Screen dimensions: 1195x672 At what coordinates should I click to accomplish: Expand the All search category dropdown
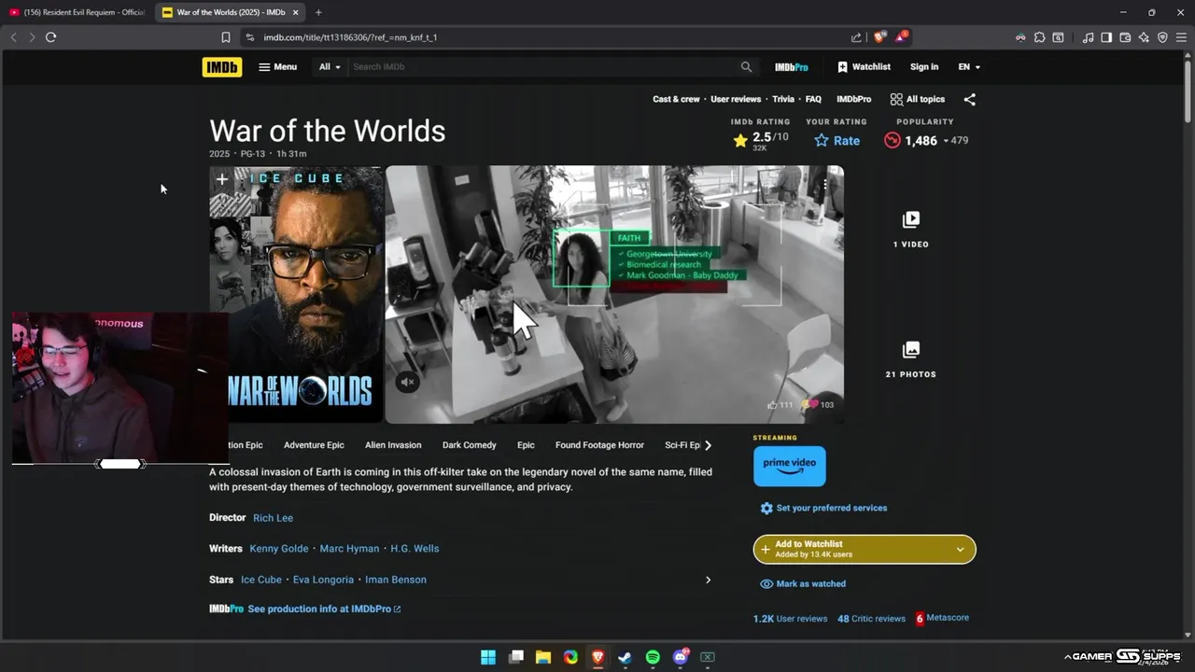(x=330, y=67)
